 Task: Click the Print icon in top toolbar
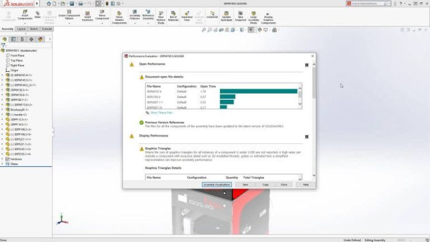(80, 3)
